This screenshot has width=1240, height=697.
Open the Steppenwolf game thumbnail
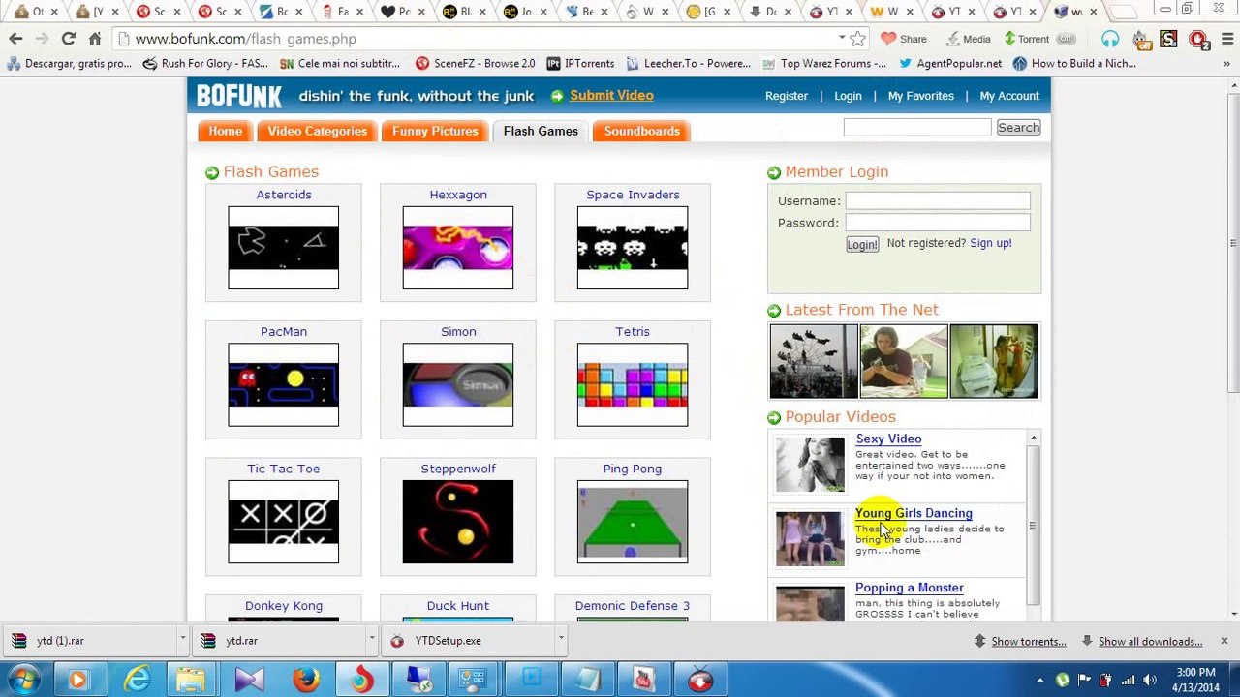point(457,522)
